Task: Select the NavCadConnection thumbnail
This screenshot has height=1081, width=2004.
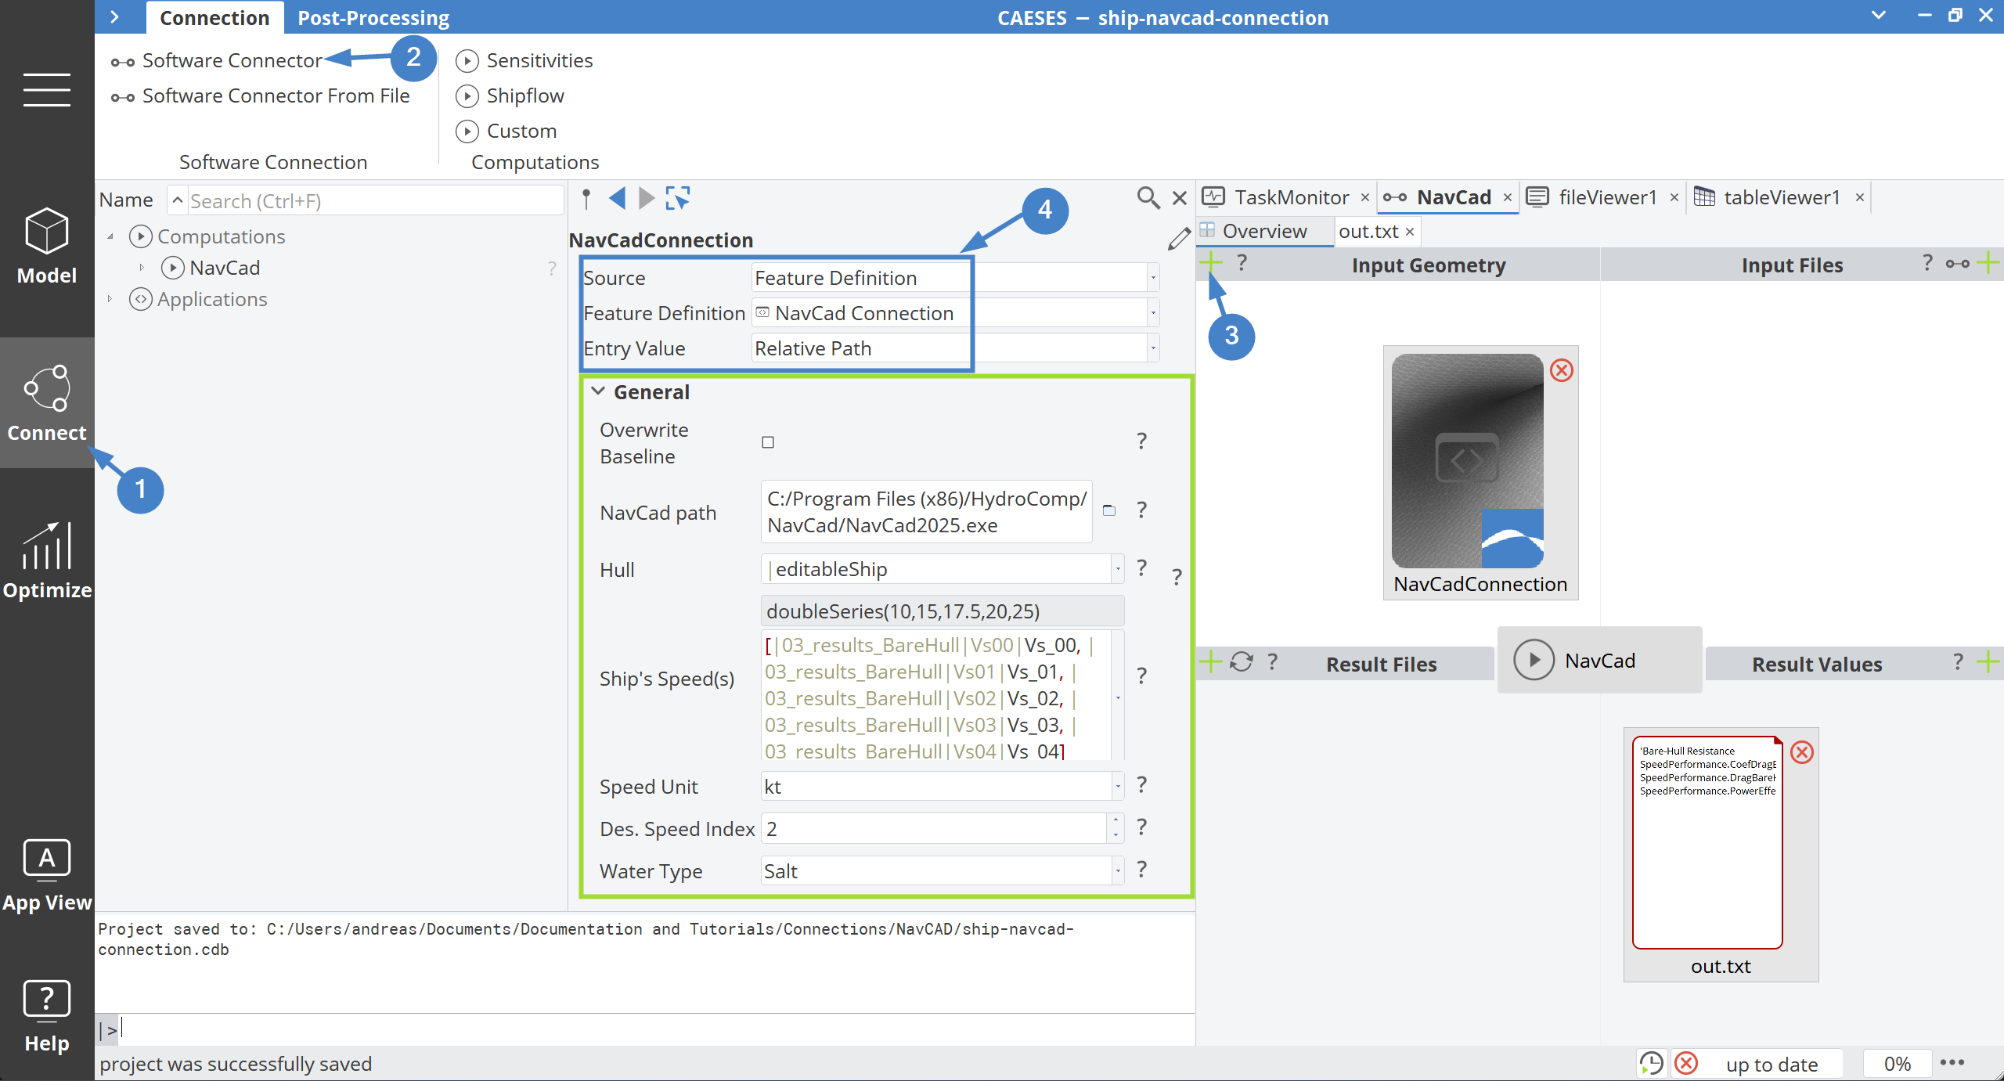Action: pos(1468,461)
